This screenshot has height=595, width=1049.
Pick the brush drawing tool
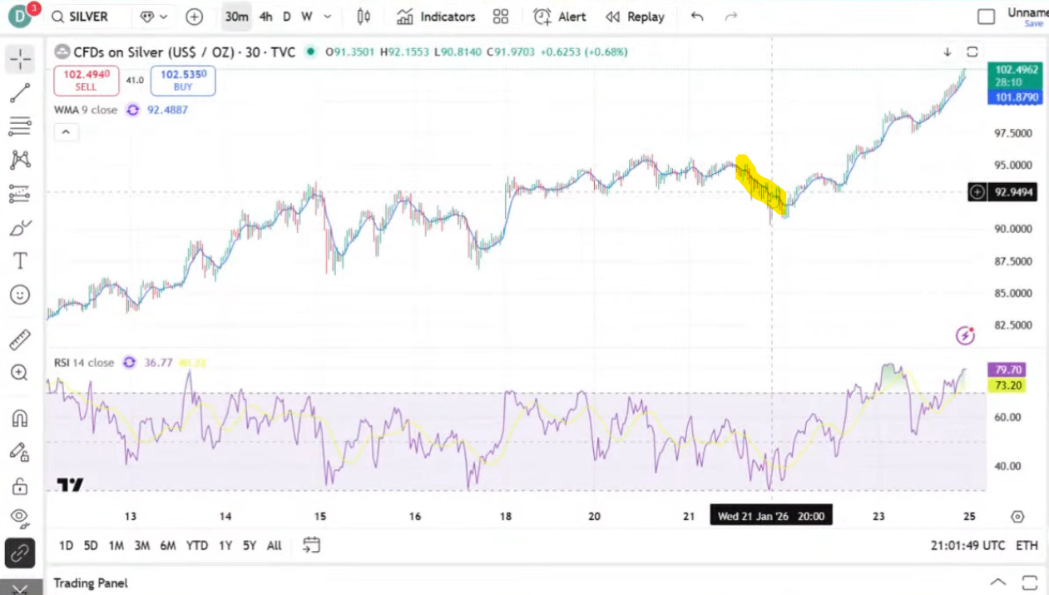(20, 227)
